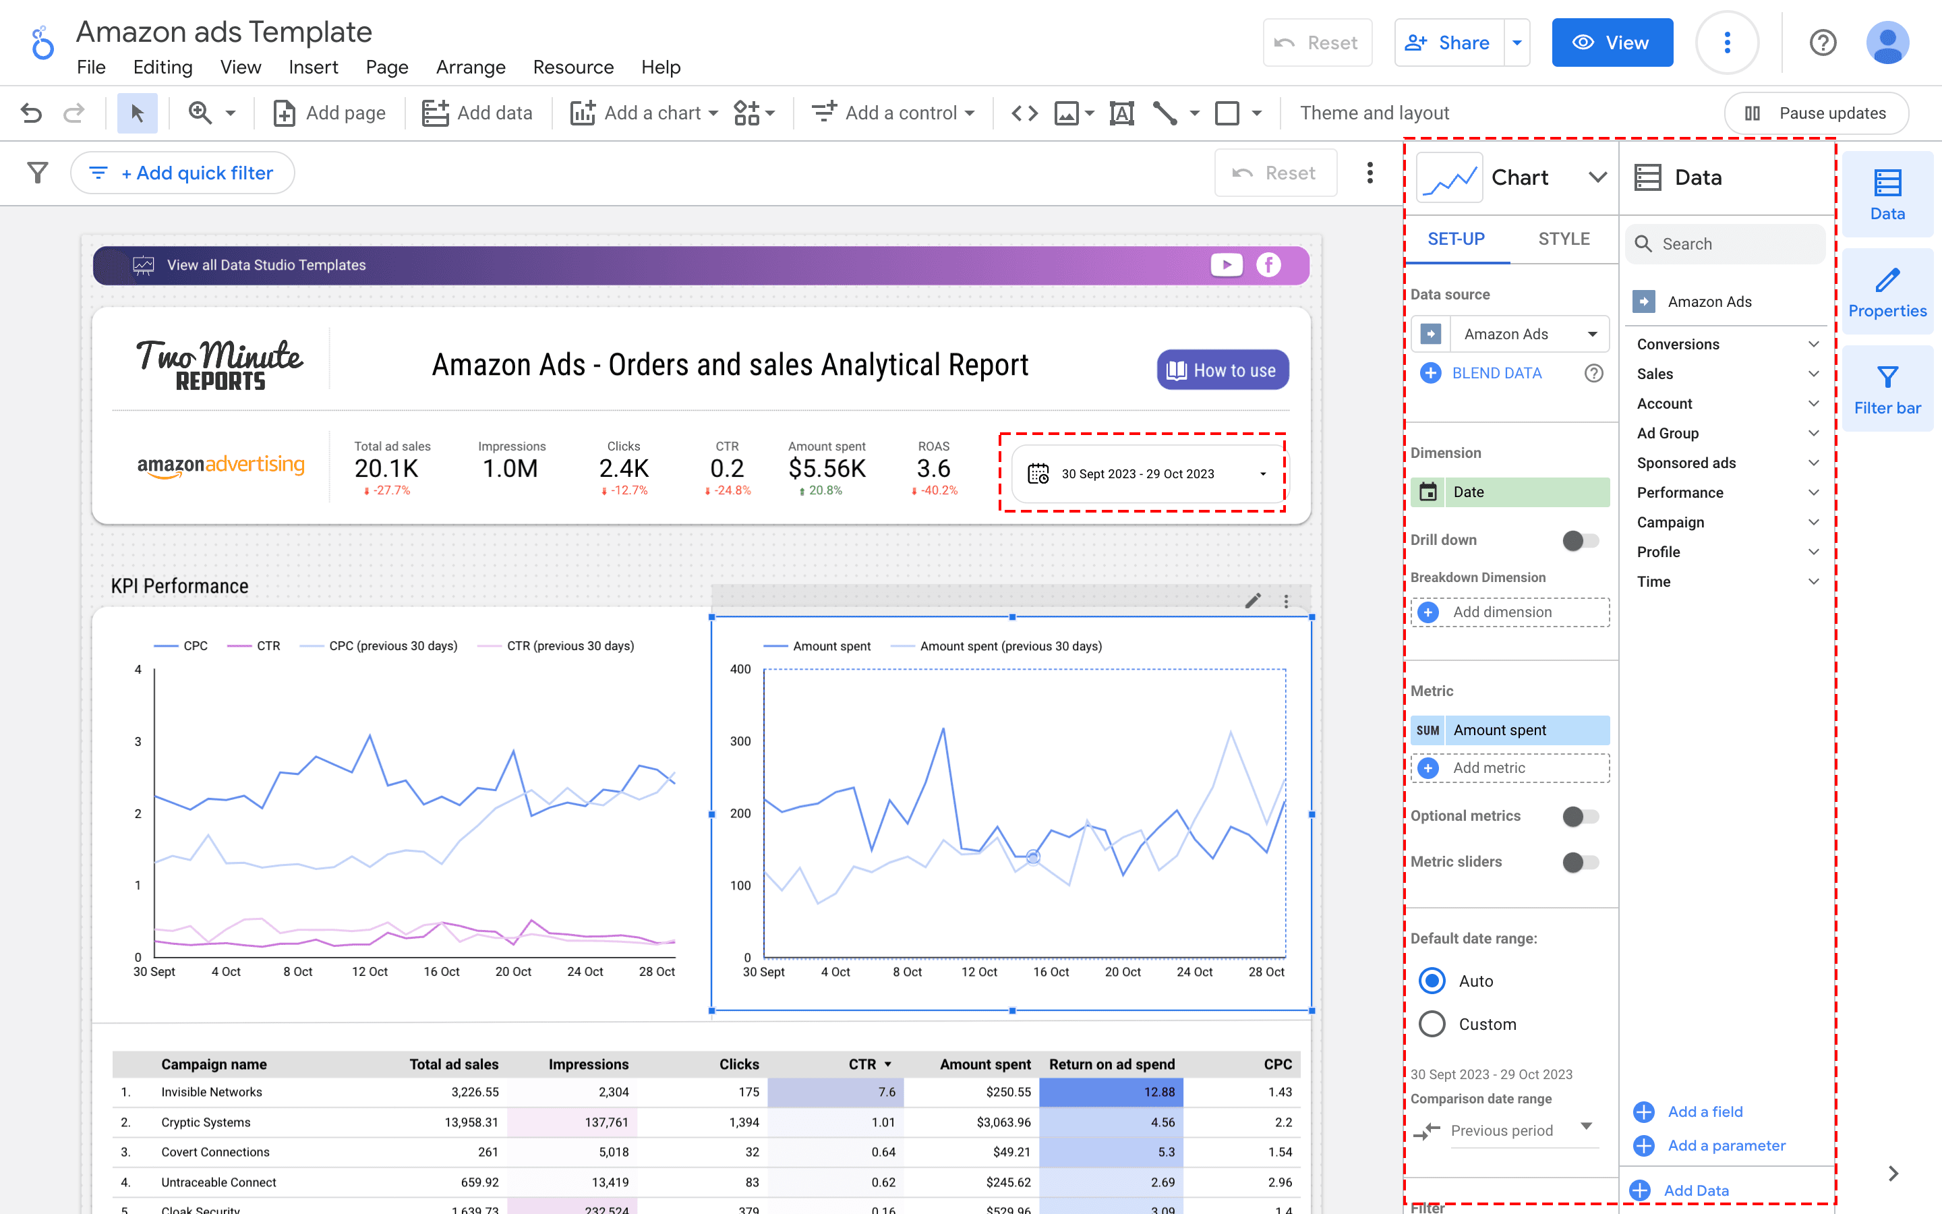The image size is (1942, 1214).
Task: Click the chart edit pencil icon
Action: point(1253,600)
